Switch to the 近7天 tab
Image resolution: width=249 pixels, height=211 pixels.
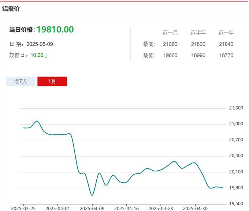pyautogui.click(x=21, y=81)
